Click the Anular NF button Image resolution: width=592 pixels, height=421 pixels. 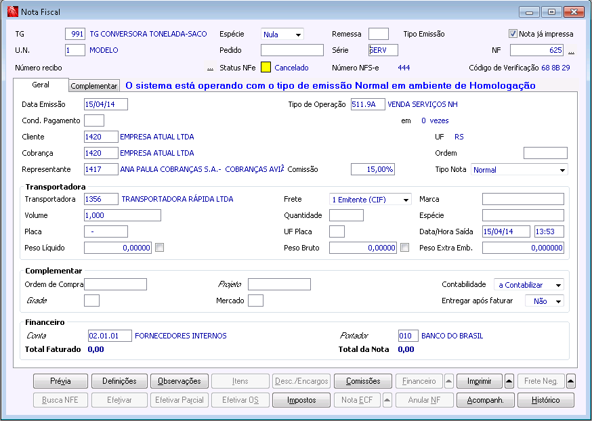point(425,400)
